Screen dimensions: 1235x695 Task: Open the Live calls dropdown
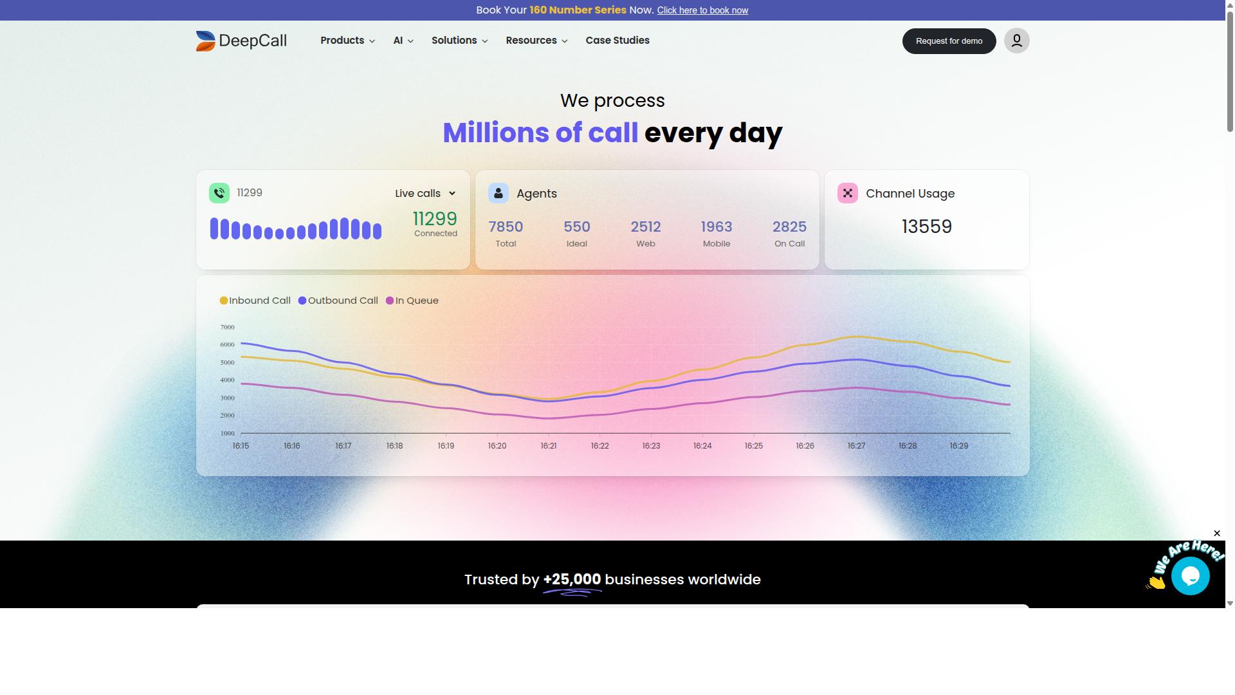point(425,193)
